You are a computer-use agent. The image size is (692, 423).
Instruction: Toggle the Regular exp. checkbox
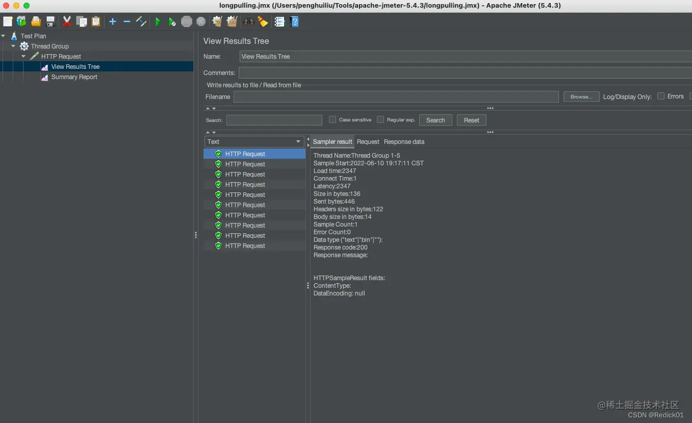click(x=380, y=119)
